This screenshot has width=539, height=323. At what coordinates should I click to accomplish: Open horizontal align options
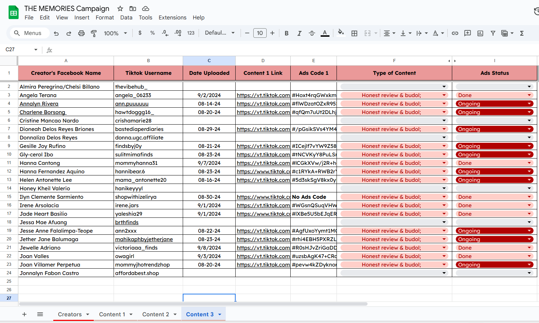pyautogui.click(x=389, y=33)
